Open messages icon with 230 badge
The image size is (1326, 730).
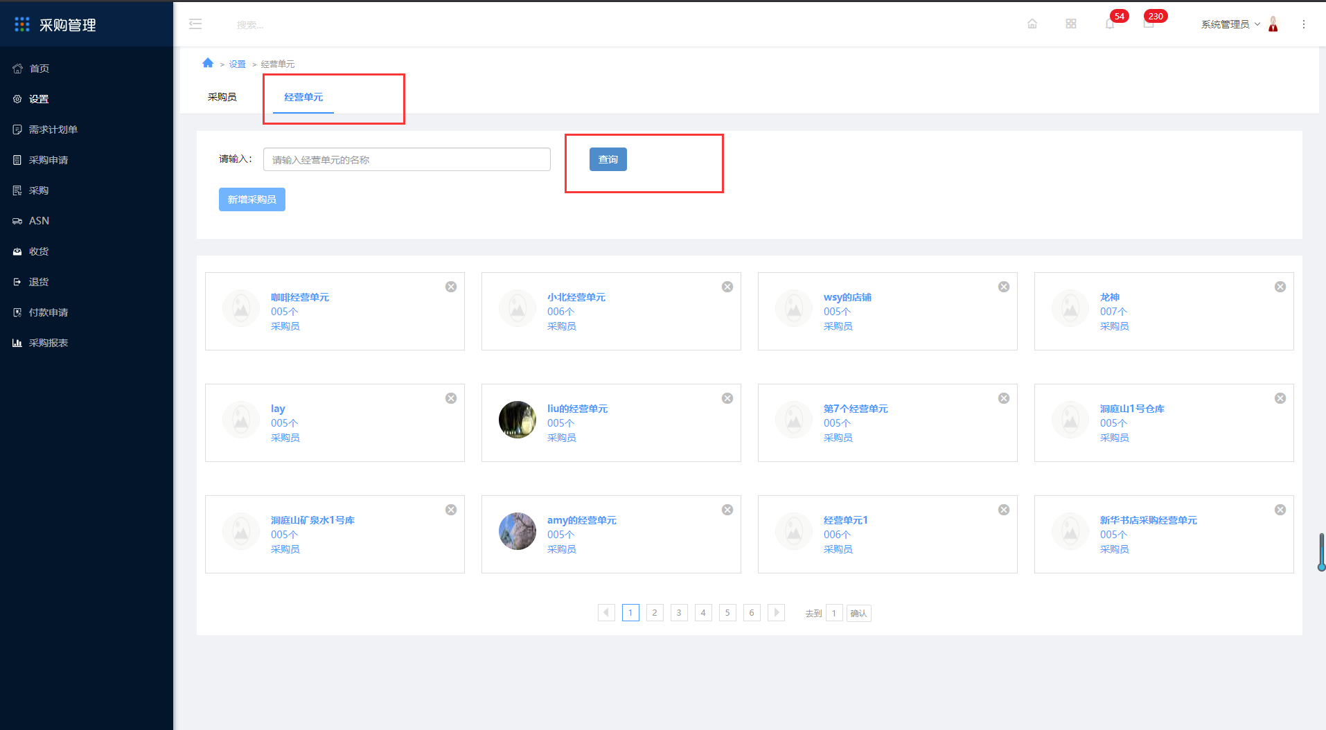(1149, 24)
